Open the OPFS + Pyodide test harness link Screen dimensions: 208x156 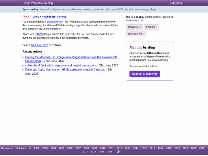click(49, 17)
